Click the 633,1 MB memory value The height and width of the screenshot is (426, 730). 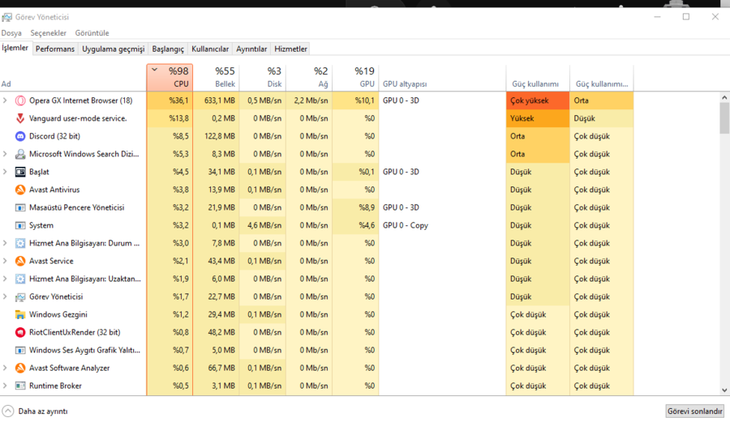point(216,100)
